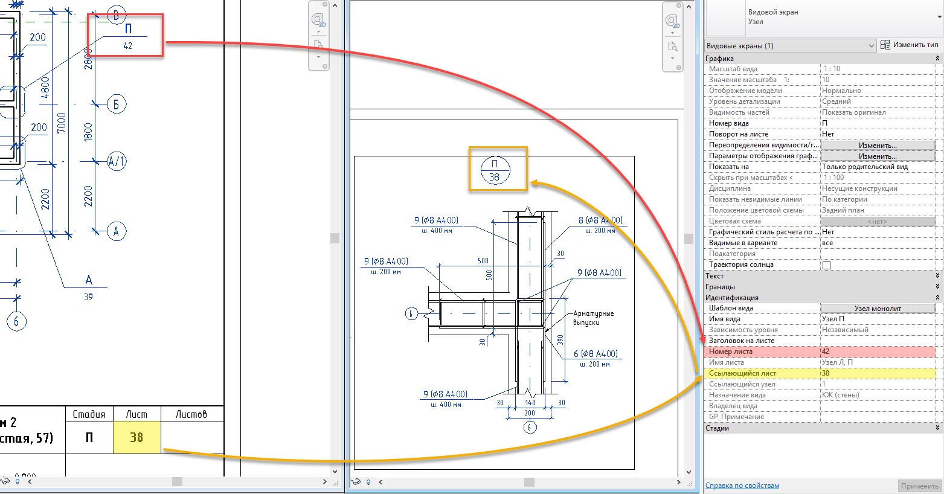The height and width of the screenshot is (494, 944).
Task: Expand zoom options dropdown arrow in left view
Action: [318, 57]
